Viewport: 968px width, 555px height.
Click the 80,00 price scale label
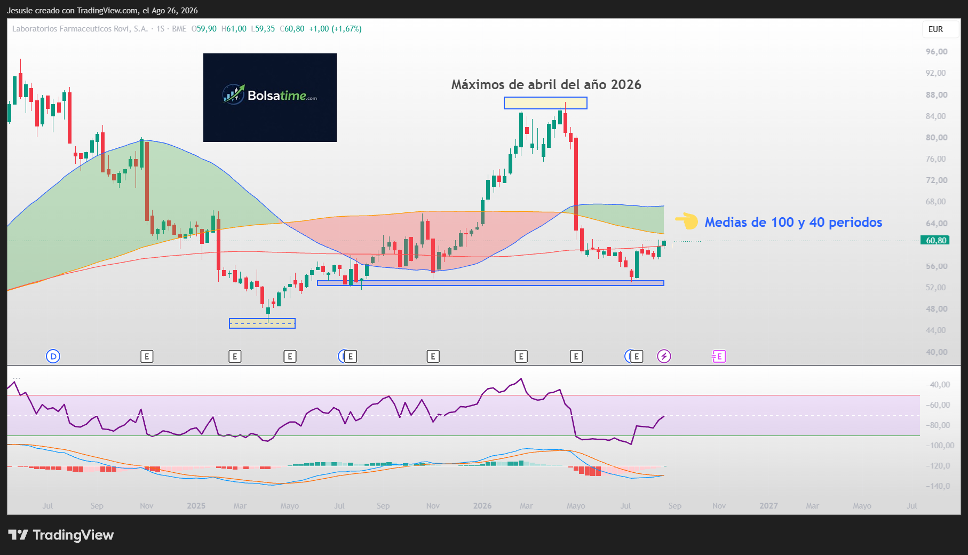[937, 138]
